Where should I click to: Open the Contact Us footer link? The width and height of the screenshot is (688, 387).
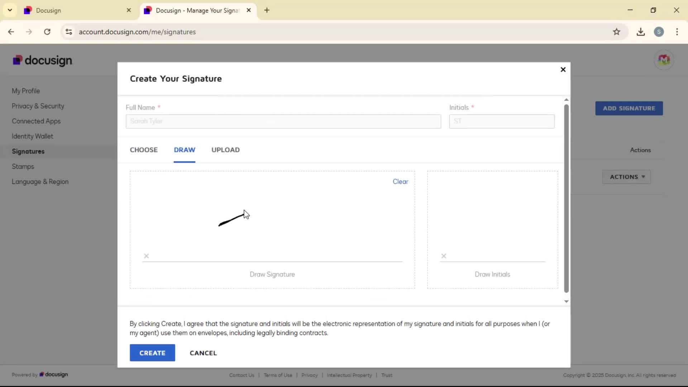[242, 375]
